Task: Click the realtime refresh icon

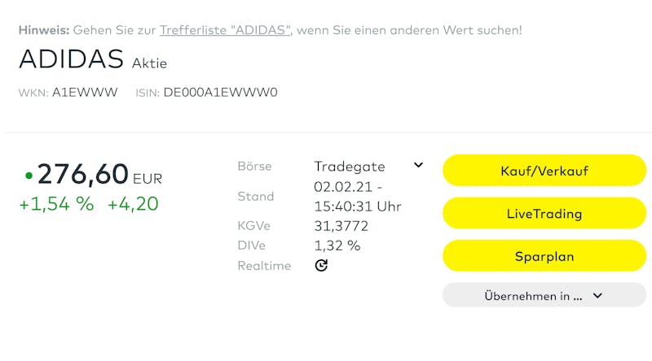Action: [x=321, y=265]
